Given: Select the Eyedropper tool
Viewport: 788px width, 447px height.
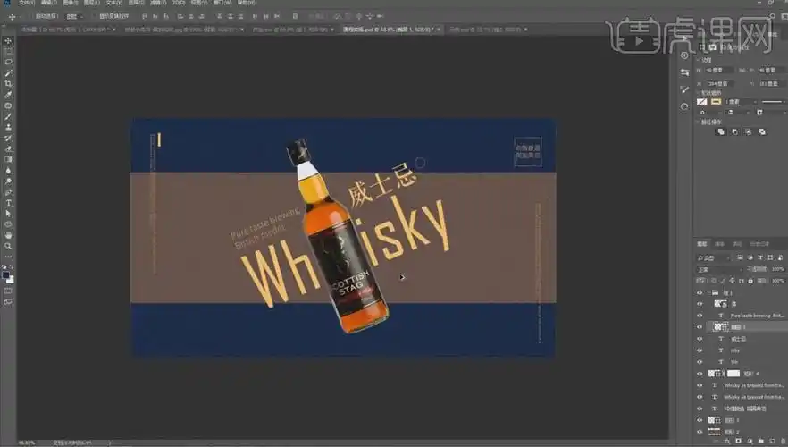Looking at the screenshot, I should [x=8, y=95].
